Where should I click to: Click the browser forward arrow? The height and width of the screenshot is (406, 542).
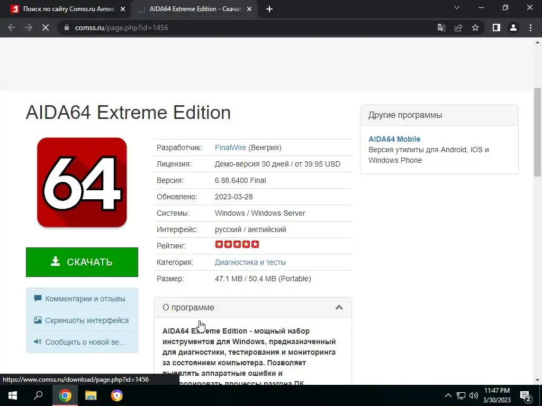coord(29,27)
